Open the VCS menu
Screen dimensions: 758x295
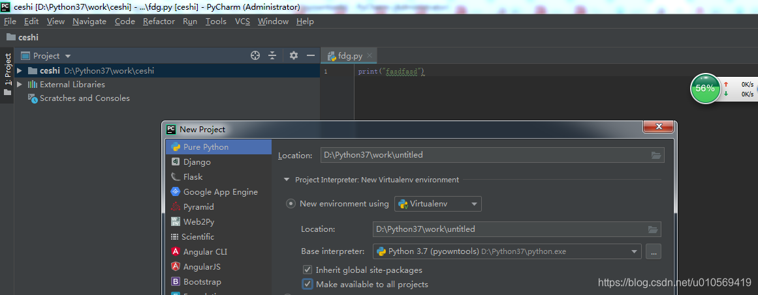tap(242, 21)
